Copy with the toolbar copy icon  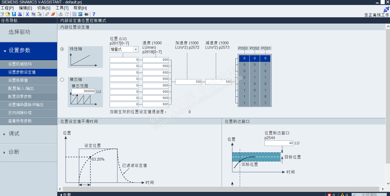pos(34,14)
